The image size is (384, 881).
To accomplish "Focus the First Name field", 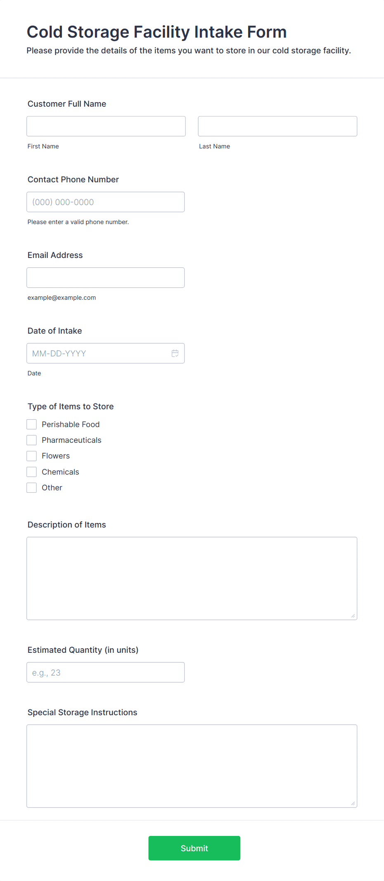I will click(x=106, y=126).
